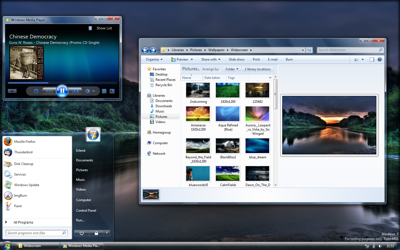This screenshot has height=250, width=400.
Task: Open address bar history dropdown
Action: click(303, 50)
